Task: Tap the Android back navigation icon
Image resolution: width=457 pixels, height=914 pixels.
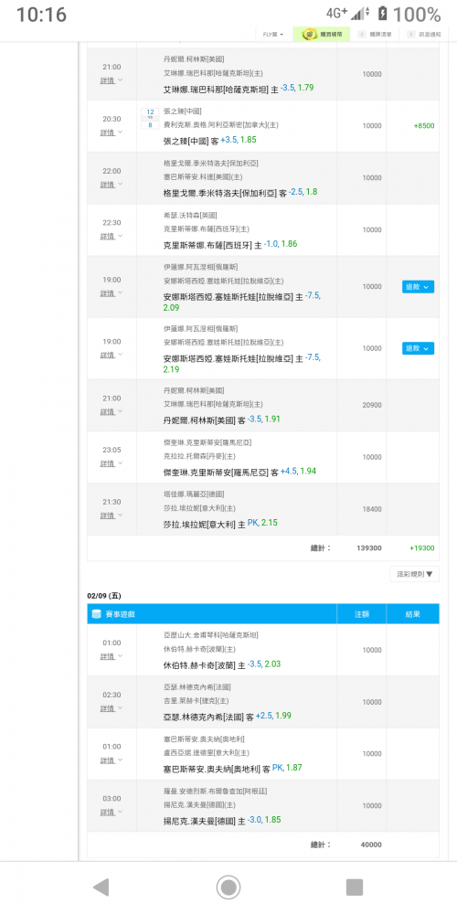Action: tap(101, 887)
